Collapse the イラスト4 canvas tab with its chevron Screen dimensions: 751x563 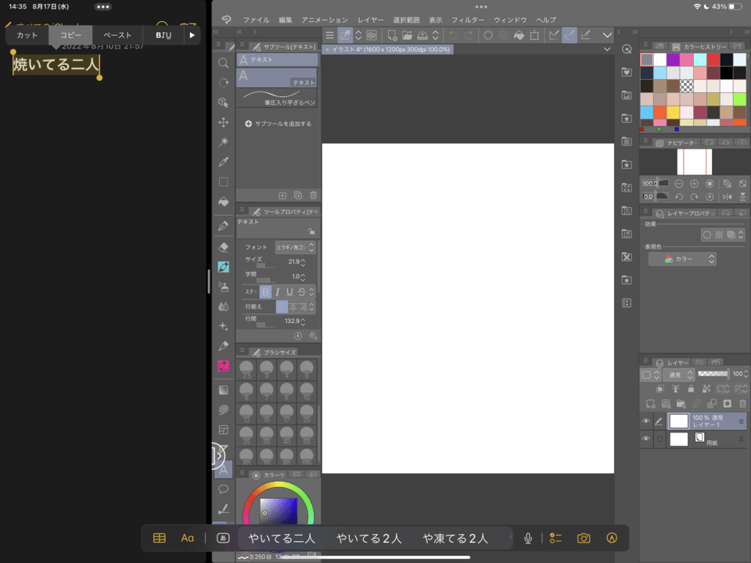pyautogui.click(x=606, y=48)
